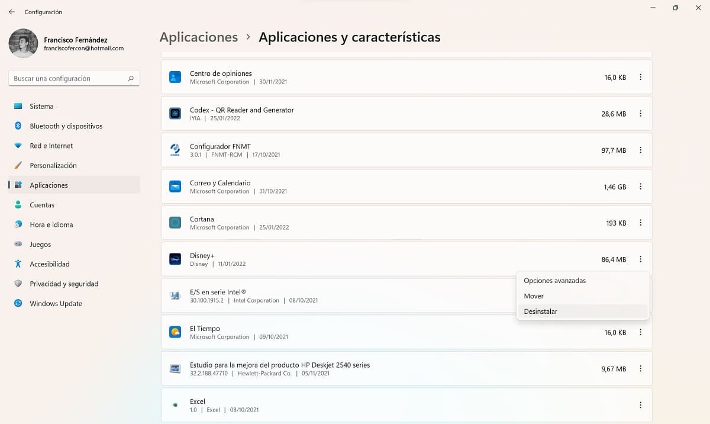Viewport: 710px width, 424px height.
Task: Click Mover in the context menu
Action: [534, 296]
